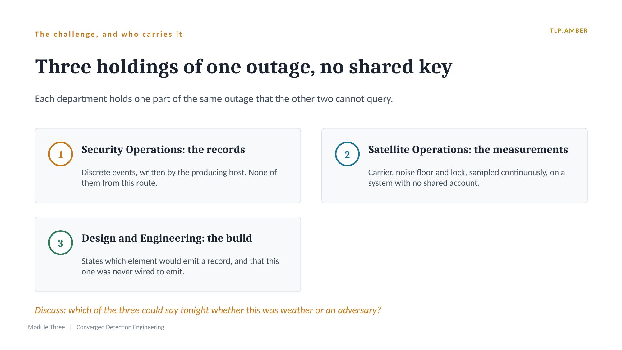622x350 pixels.
Task: Click the blue circled number 2 badge
Action: 347,154
